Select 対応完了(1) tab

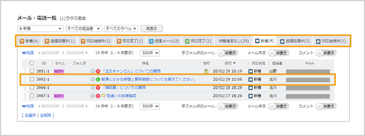tap(130, 41)
